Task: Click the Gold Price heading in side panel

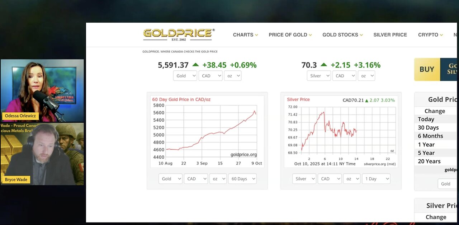Action: [443, 99]
